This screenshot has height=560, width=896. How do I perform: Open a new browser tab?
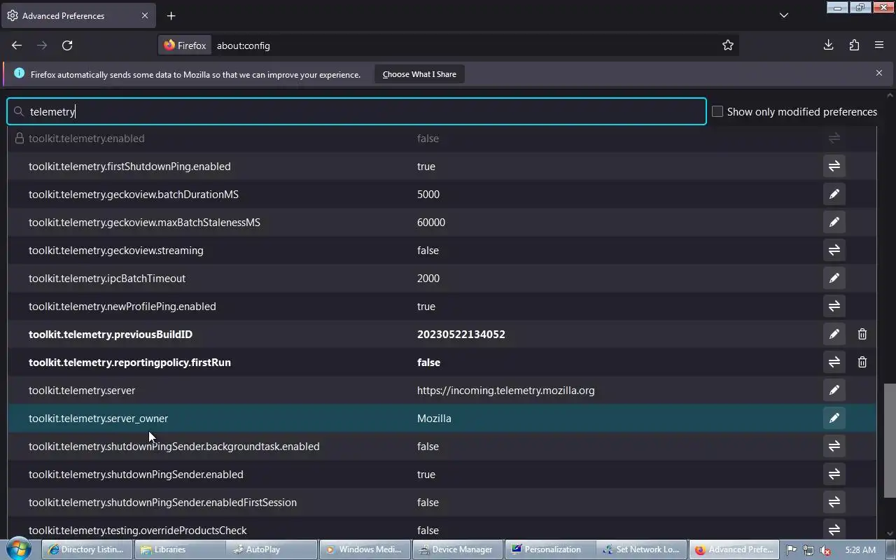171,15
